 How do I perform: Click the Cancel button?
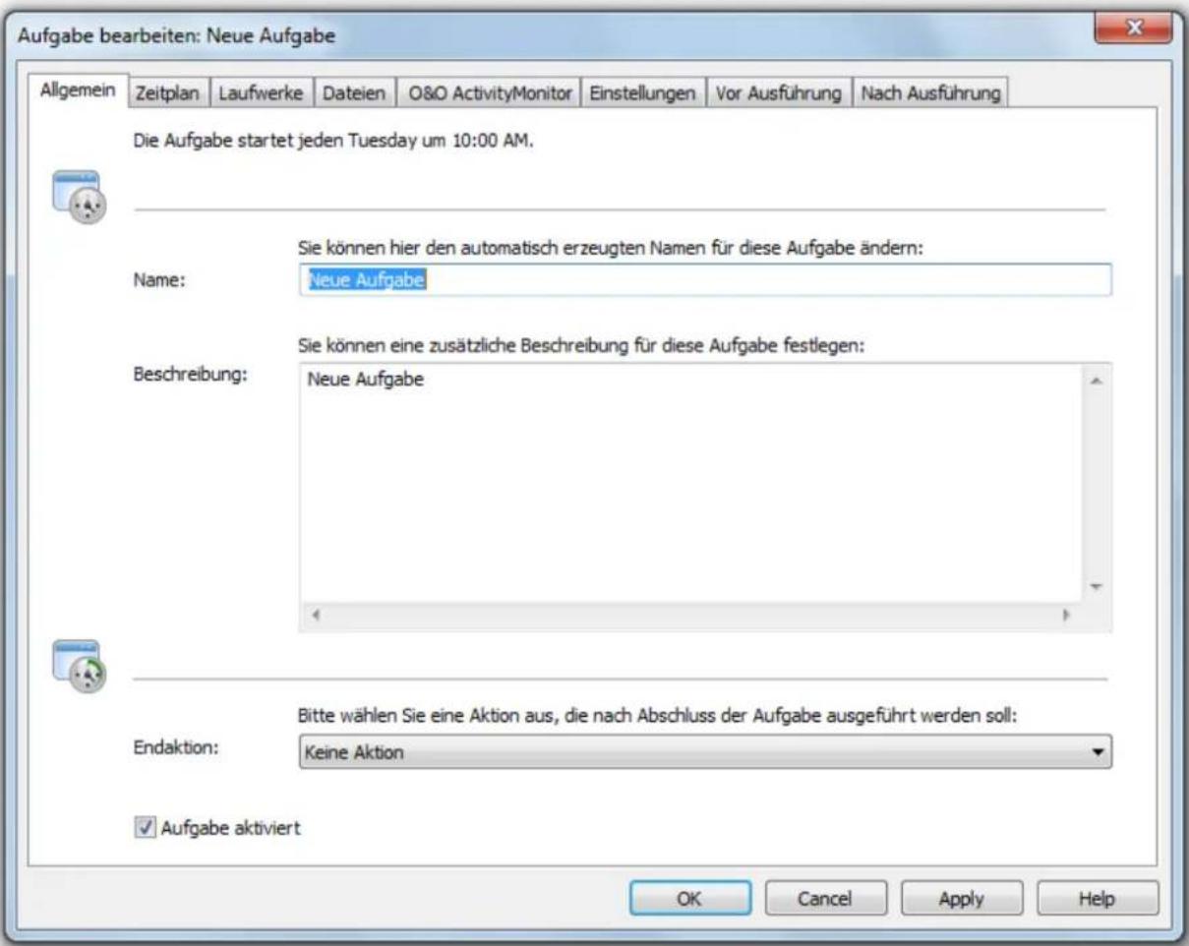pos(823,897)
